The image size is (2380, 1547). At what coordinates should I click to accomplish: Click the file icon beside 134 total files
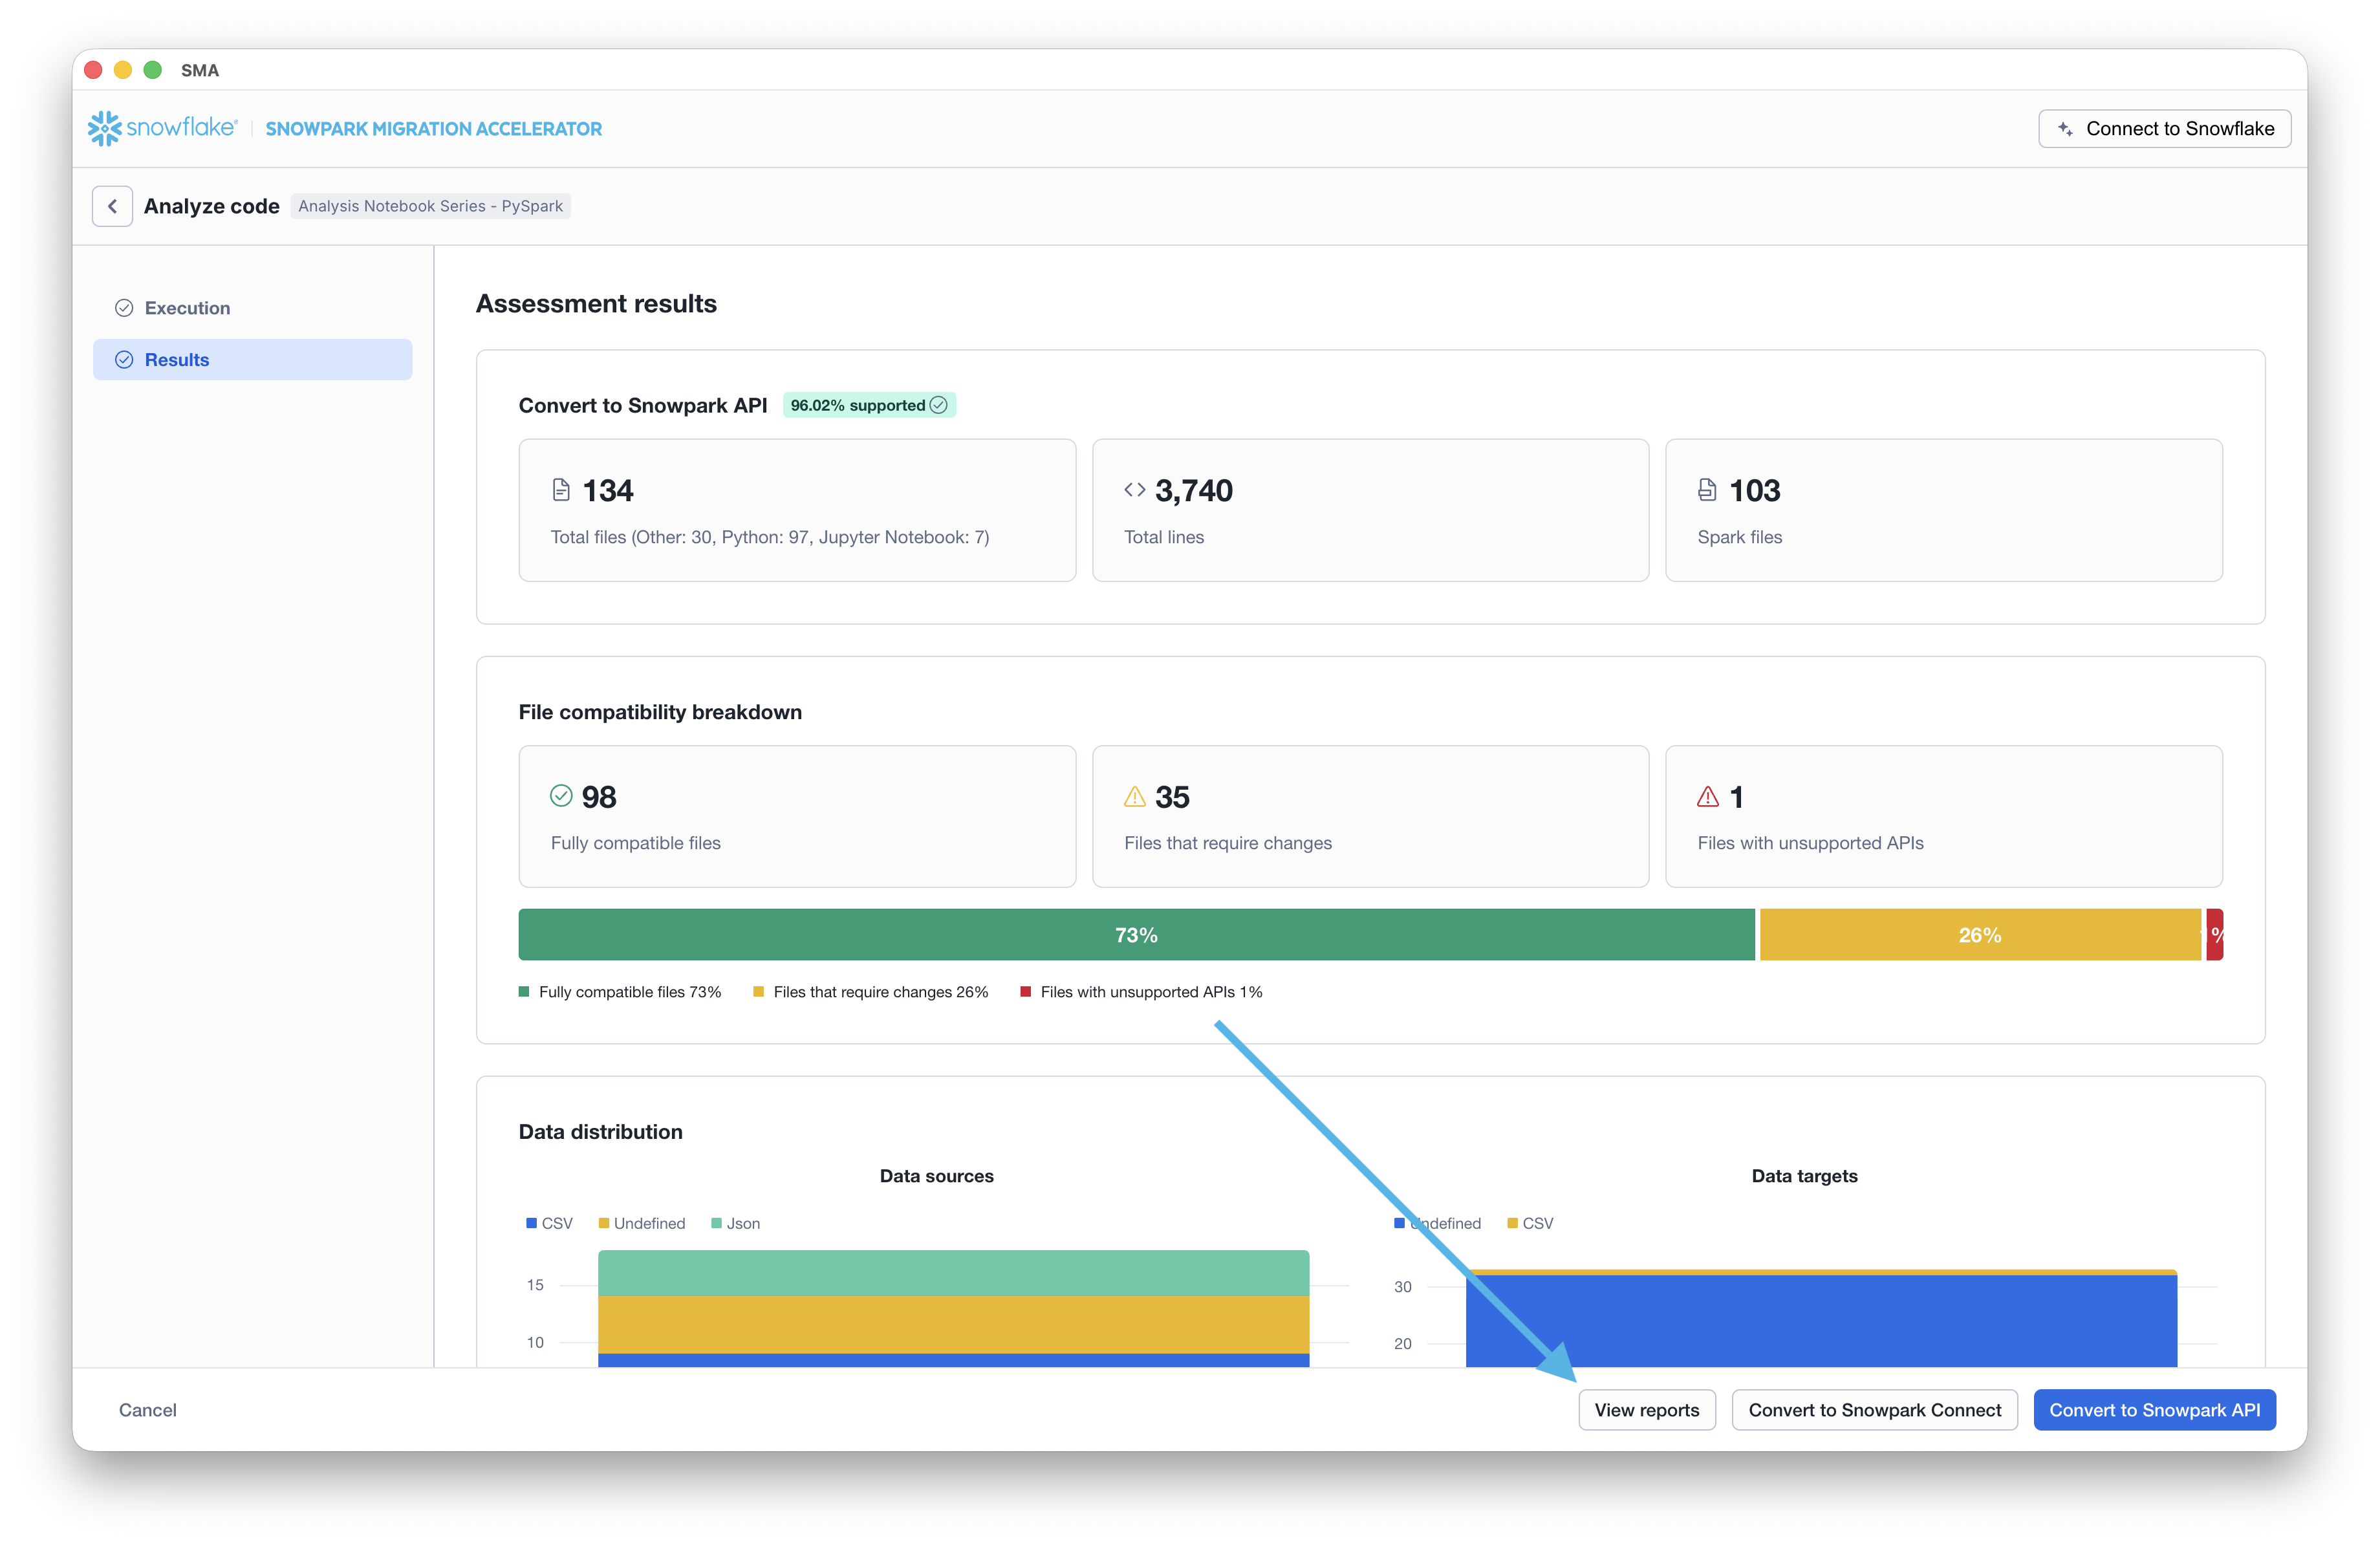(x=561, y=490)
